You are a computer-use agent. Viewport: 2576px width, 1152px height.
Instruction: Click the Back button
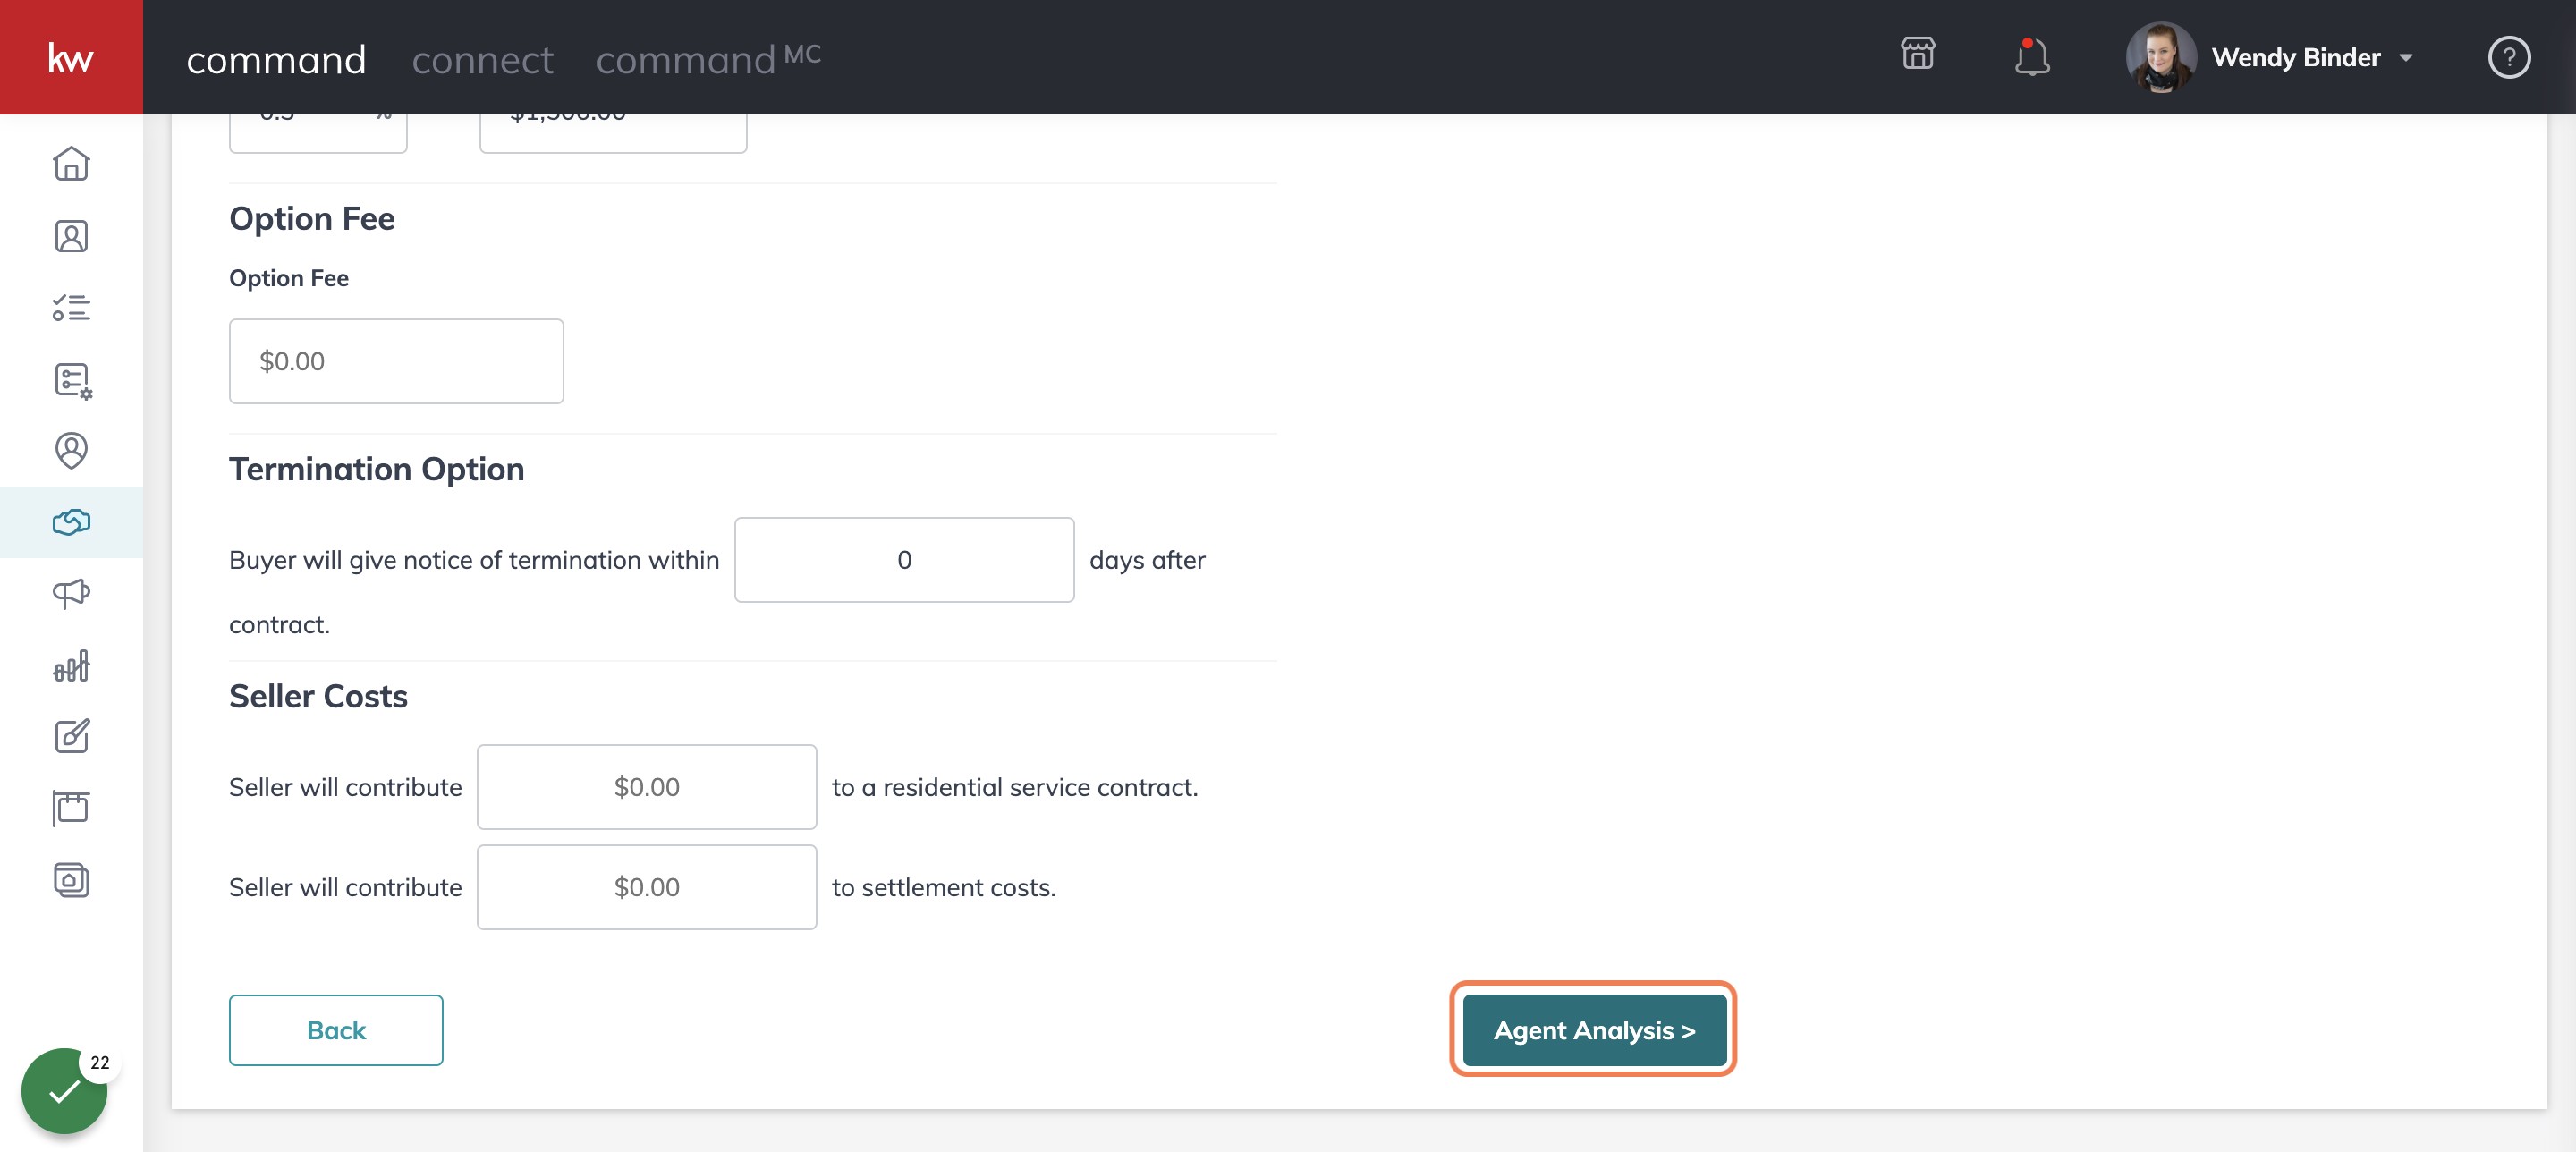336,1030
